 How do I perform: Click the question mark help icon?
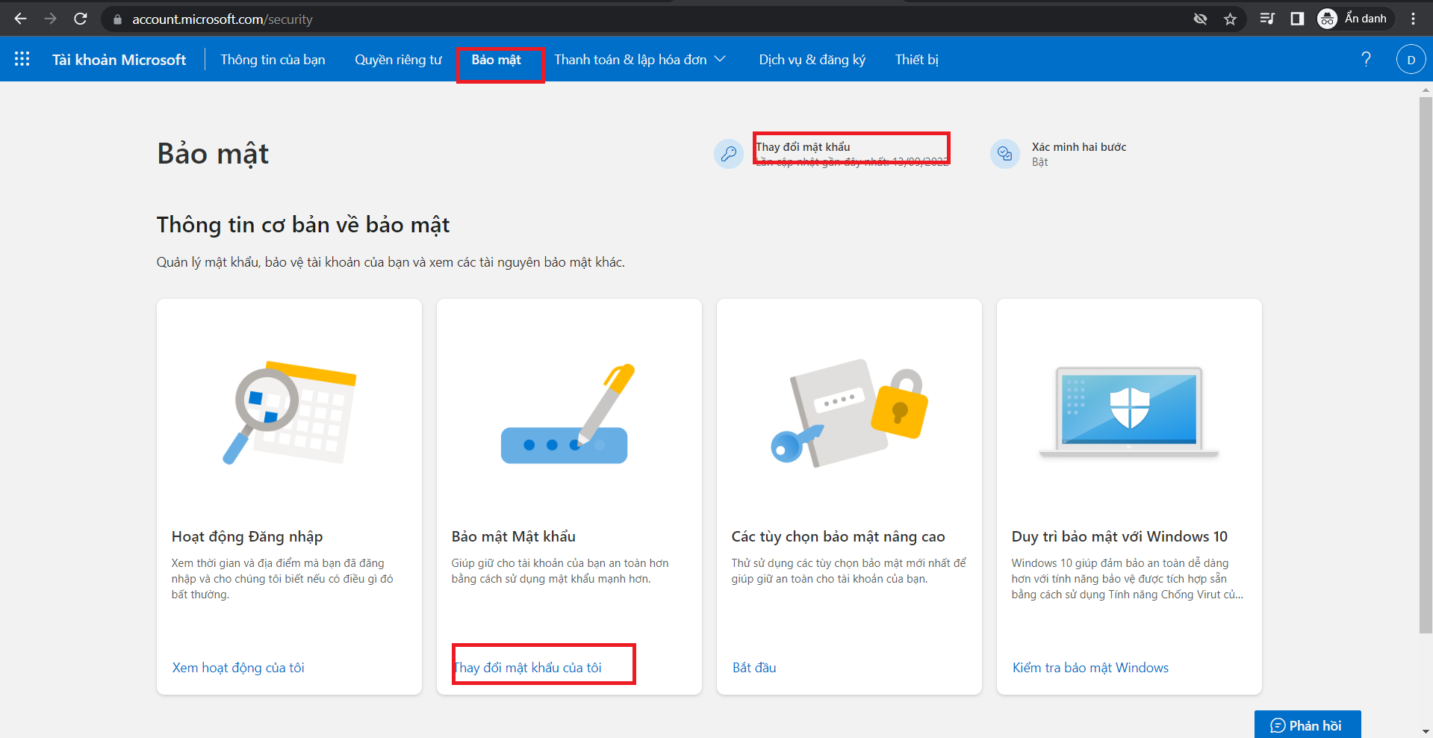pyautogui.click(x=1366, y=59)
